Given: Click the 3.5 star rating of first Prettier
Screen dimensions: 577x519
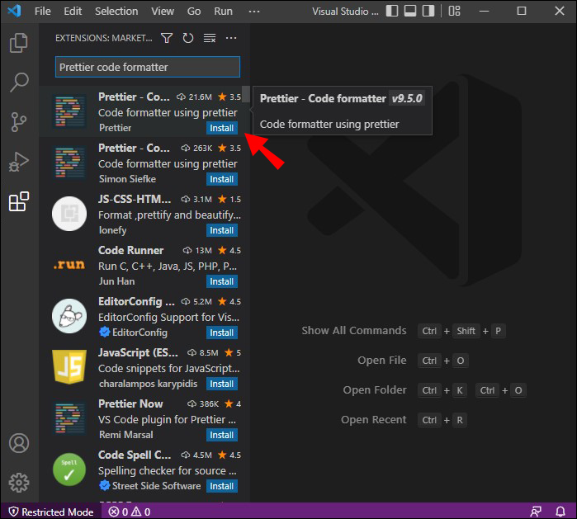Looking at the screenshot, I should pos(229,97).
